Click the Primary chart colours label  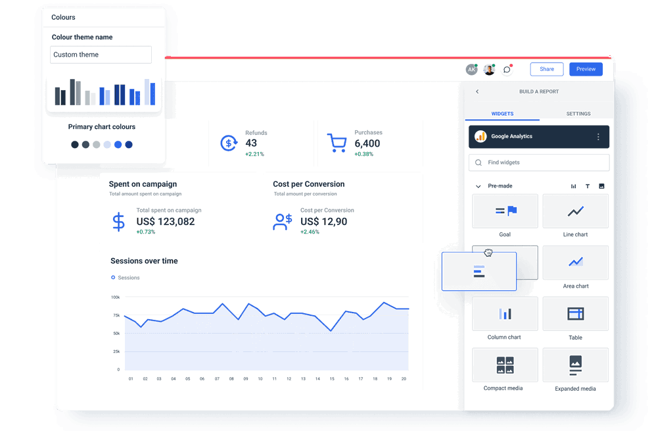102,126
